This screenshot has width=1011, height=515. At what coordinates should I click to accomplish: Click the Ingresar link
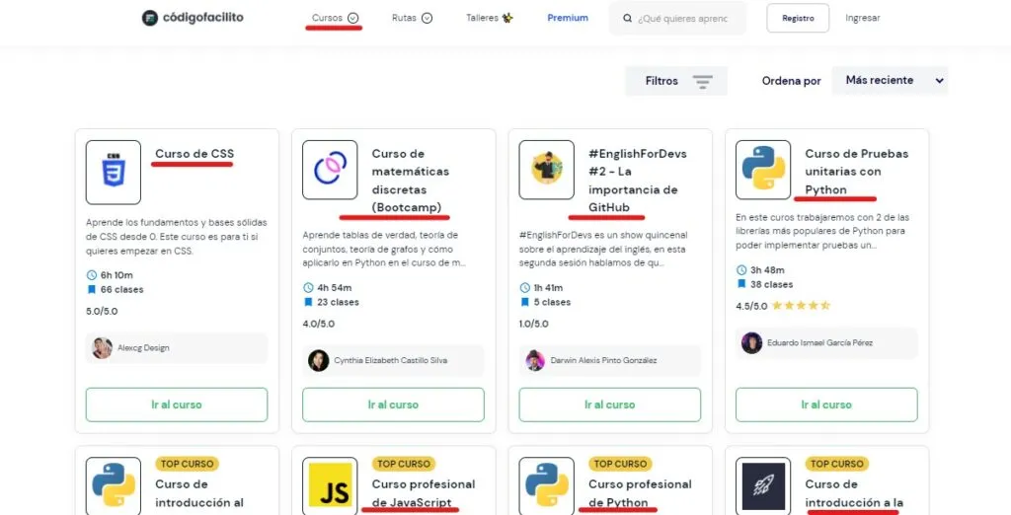863,18
